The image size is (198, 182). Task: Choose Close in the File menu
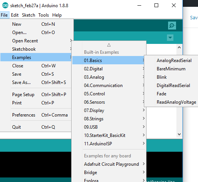point(36,66)
